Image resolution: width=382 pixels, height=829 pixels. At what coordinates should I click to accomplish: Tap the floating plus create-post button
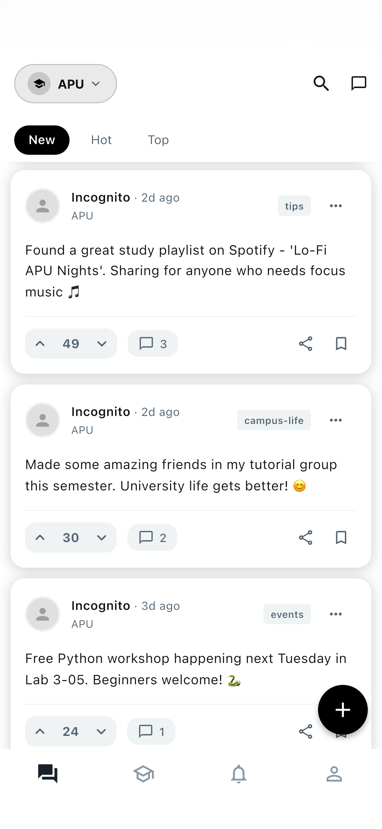[x=342, y=710]
